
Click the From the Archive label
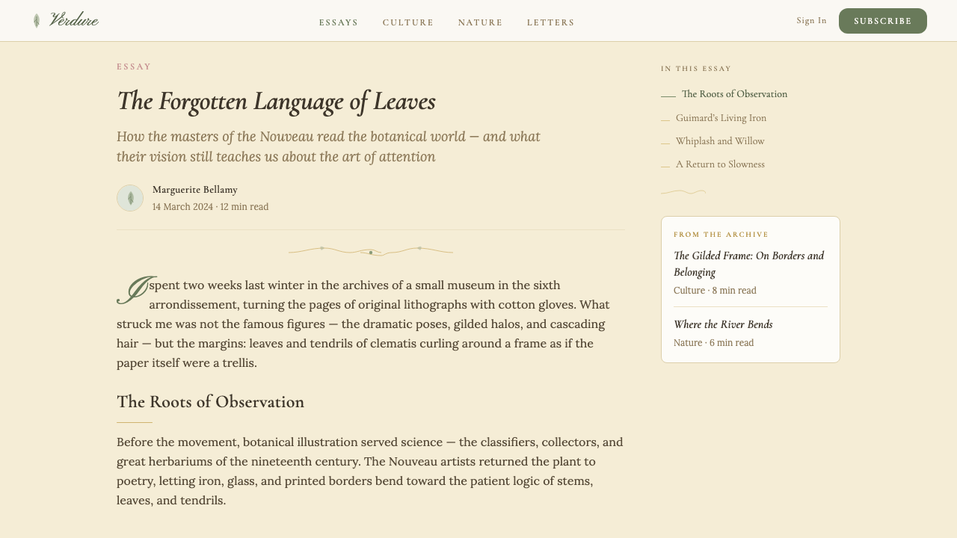[721, 235]
